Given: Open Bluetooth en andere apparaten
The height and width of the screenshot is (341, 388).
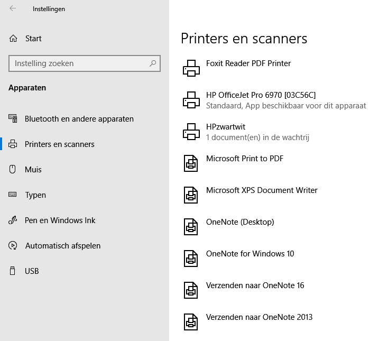Looking at the screenshot, I should coord(79,119).
